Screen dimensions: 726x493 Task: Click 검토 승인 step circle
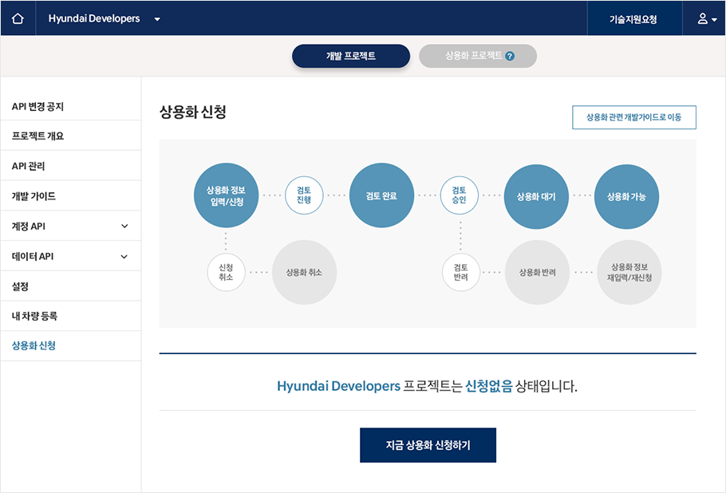459,195
